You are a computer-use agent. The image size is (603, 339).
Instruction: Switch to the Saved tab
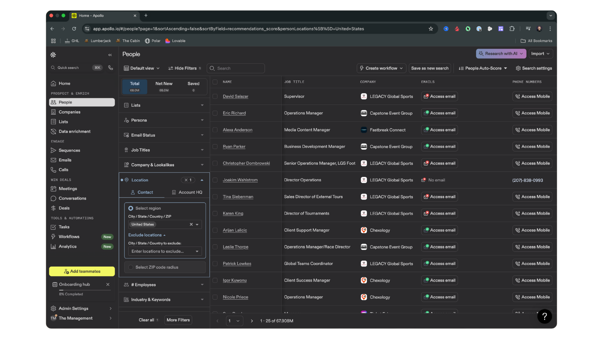pos(193,87)
